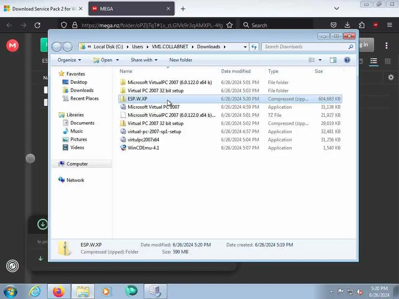The image size is (399, 299).
Task: Expand the arrow after Downloads in the path
Action: pos(225,47)
